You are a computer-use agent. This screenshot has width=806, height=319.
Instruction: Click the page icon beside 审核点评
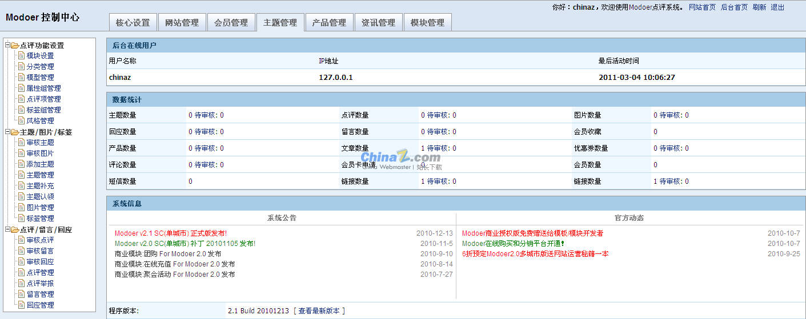tap(22, 240)
